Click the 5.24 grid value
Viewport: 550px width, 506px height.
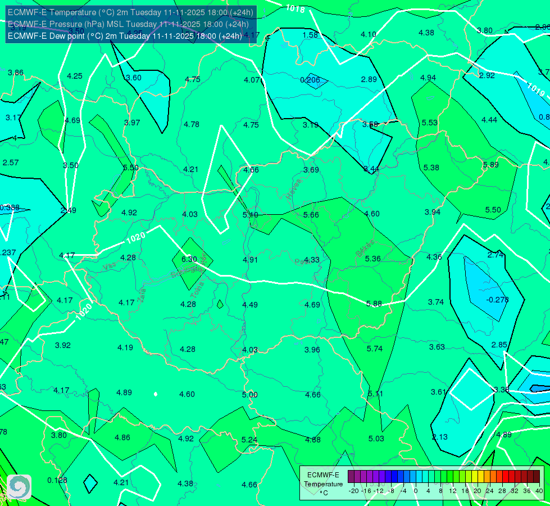point(249,440)
